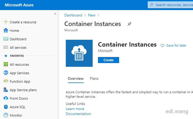This screenshot has height=119, width=193.
Task: Follow the Learn more link
Action: click(75, 109)
